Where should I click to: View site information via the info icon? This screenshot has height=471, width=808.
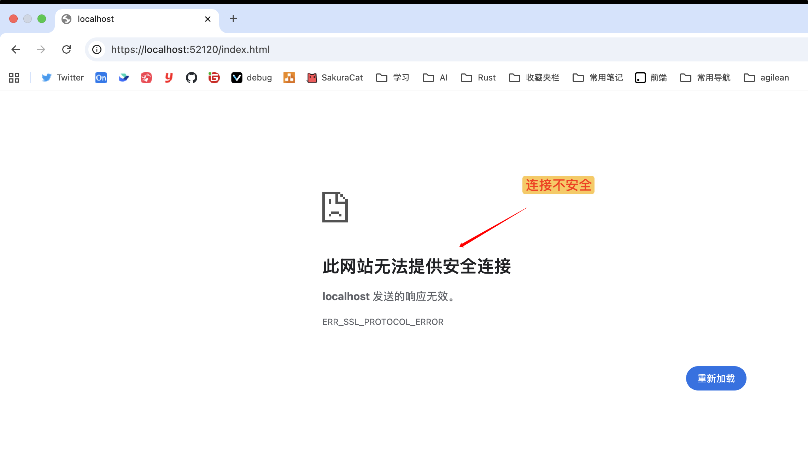96,49
